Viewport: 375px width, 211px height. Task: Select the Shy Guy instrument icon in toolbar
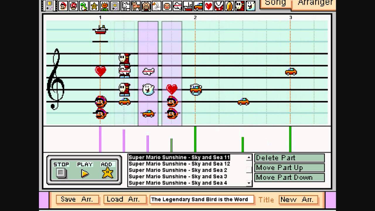pyautogui.click(x=240, y=6)
